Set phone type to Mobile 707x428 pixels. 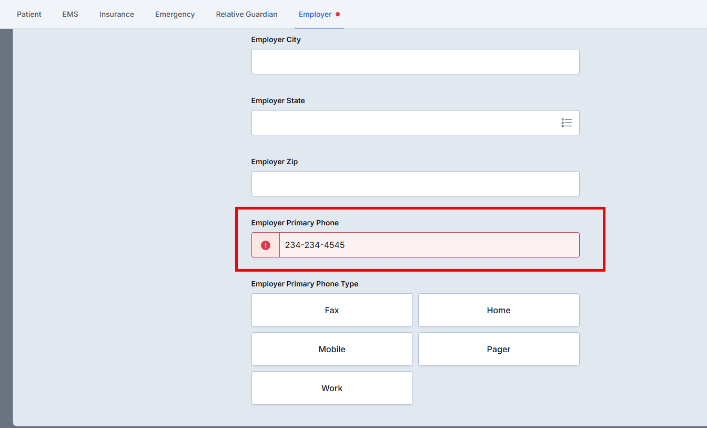point(332,349)
